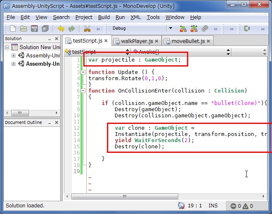Open the Debug configuration dropdown

(170, 29)
